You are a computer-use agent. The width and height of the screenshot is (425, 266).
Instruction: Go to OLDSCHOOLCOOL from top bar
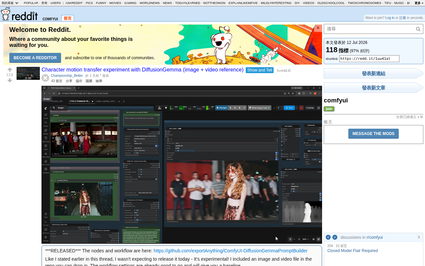331,3
